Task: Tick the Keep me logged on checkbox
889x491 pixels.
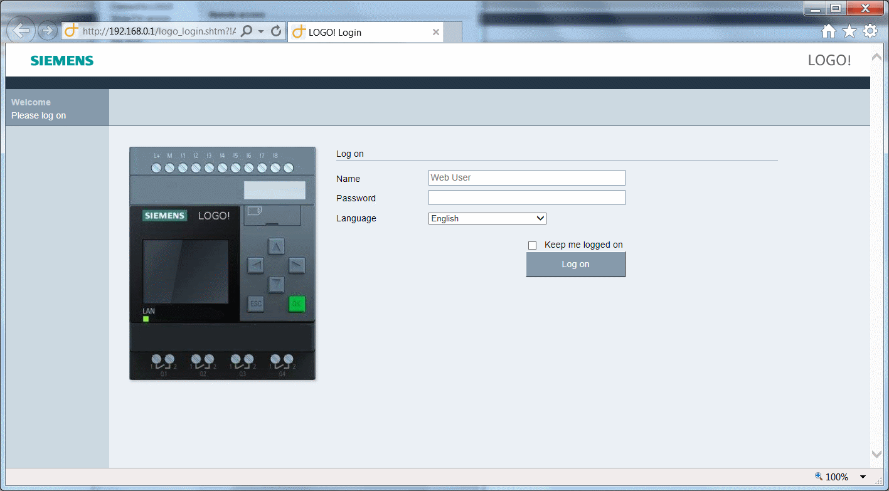Action: (533, 245)
